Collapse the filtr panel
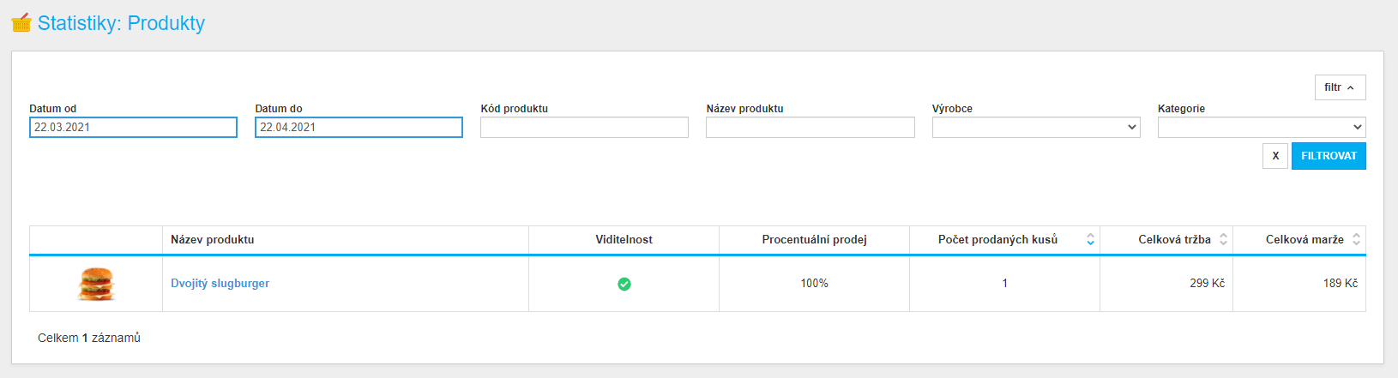 click(x=1340, y=87)
